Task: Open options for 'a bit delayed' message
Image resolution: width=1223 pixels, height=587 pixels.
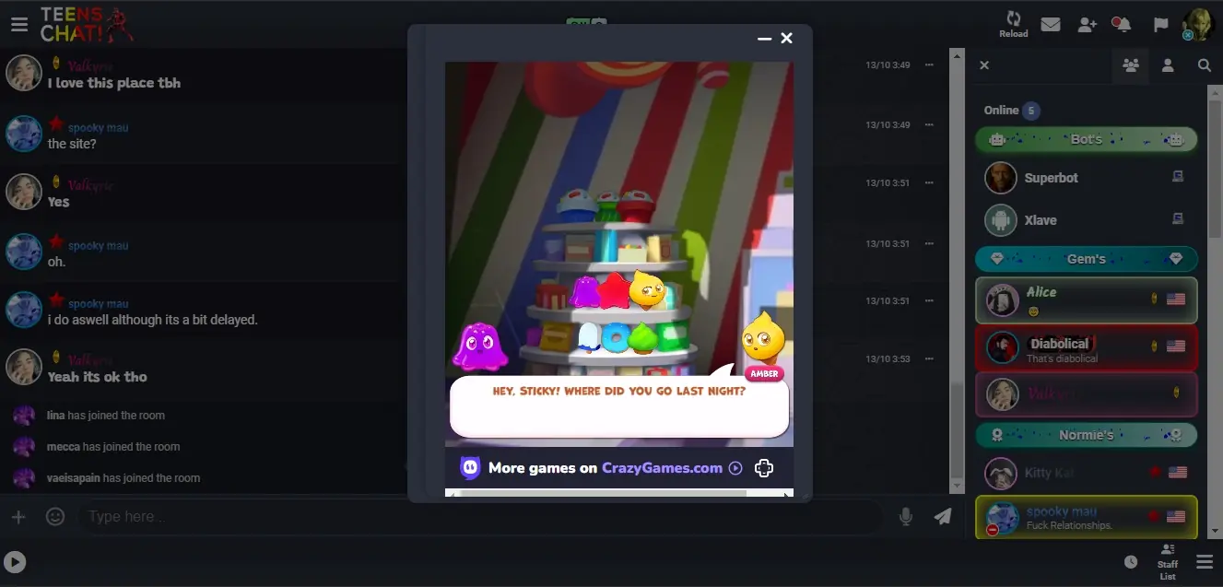Action: pyautogui.click(x=929, y=300)
